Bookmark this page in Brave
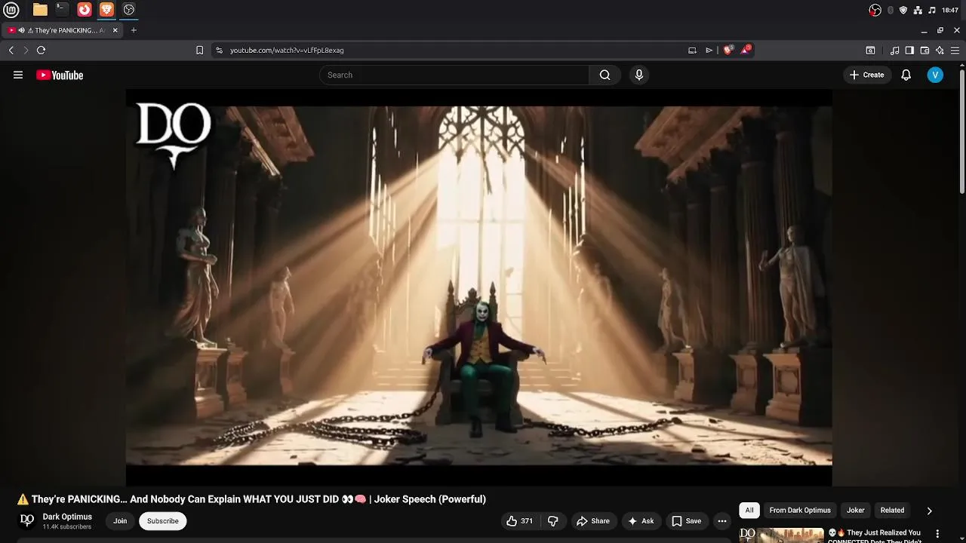Viewport: 966px width, 543px height. tap(199, 50)
